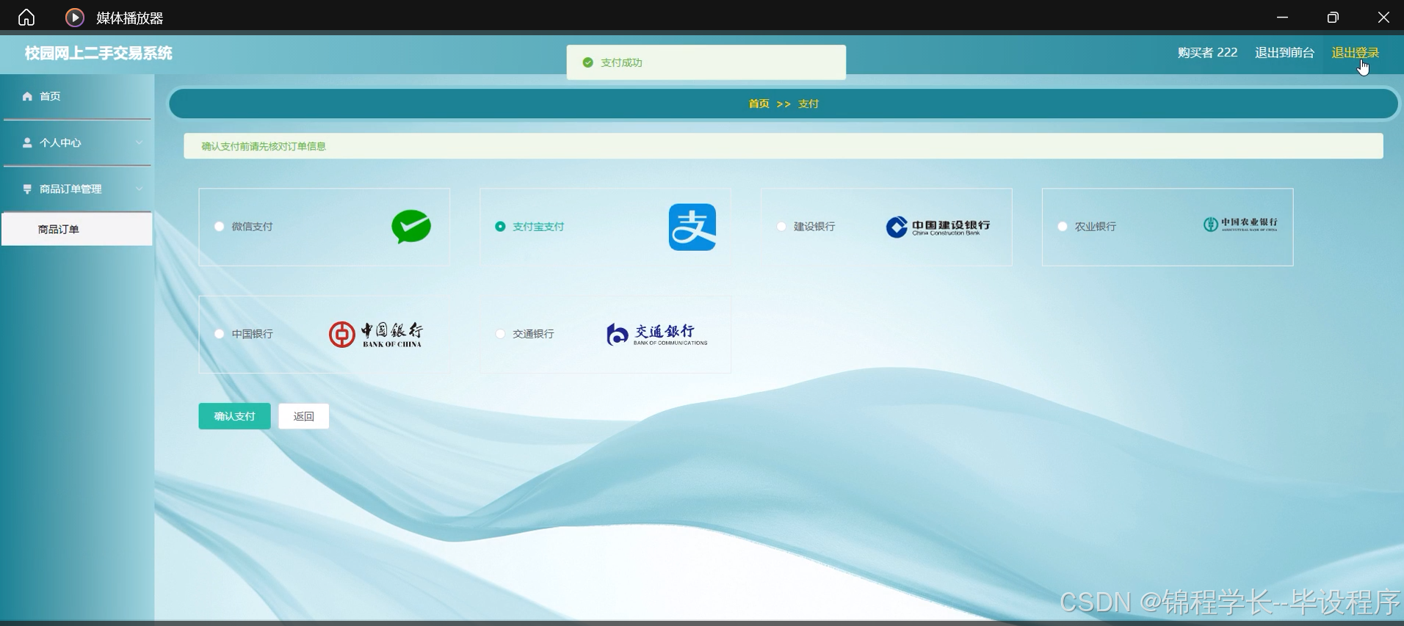1404x626 pixels.
Task: Expand the 个人中心 chevron arrow
Action: 139,142
